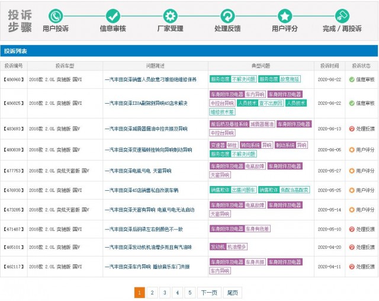
Task: Click red 处理反馈 icon for complaint 465101
Action: (352, 247)
